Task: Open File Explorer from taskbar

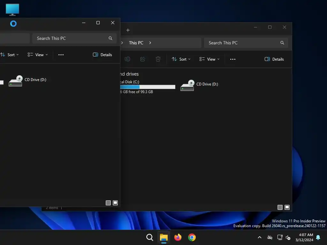Action: [x=164, y=237]
